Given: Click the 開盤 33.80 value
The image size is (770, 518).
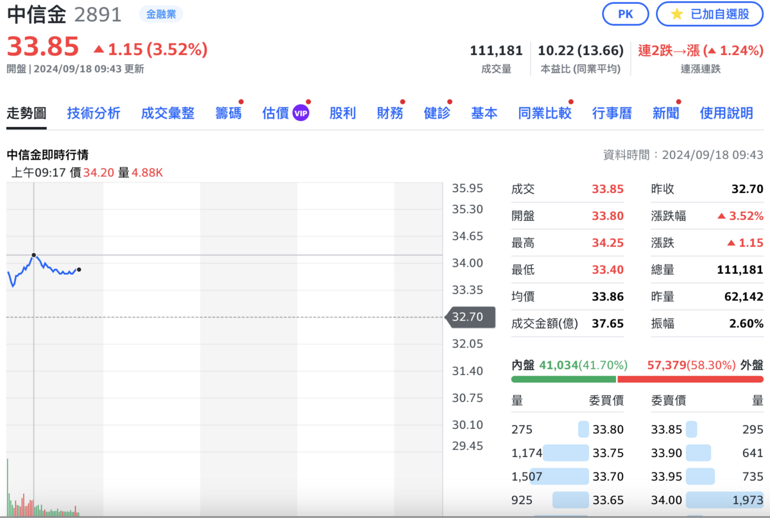Looking at the screenshot, I should click(608, 216).
